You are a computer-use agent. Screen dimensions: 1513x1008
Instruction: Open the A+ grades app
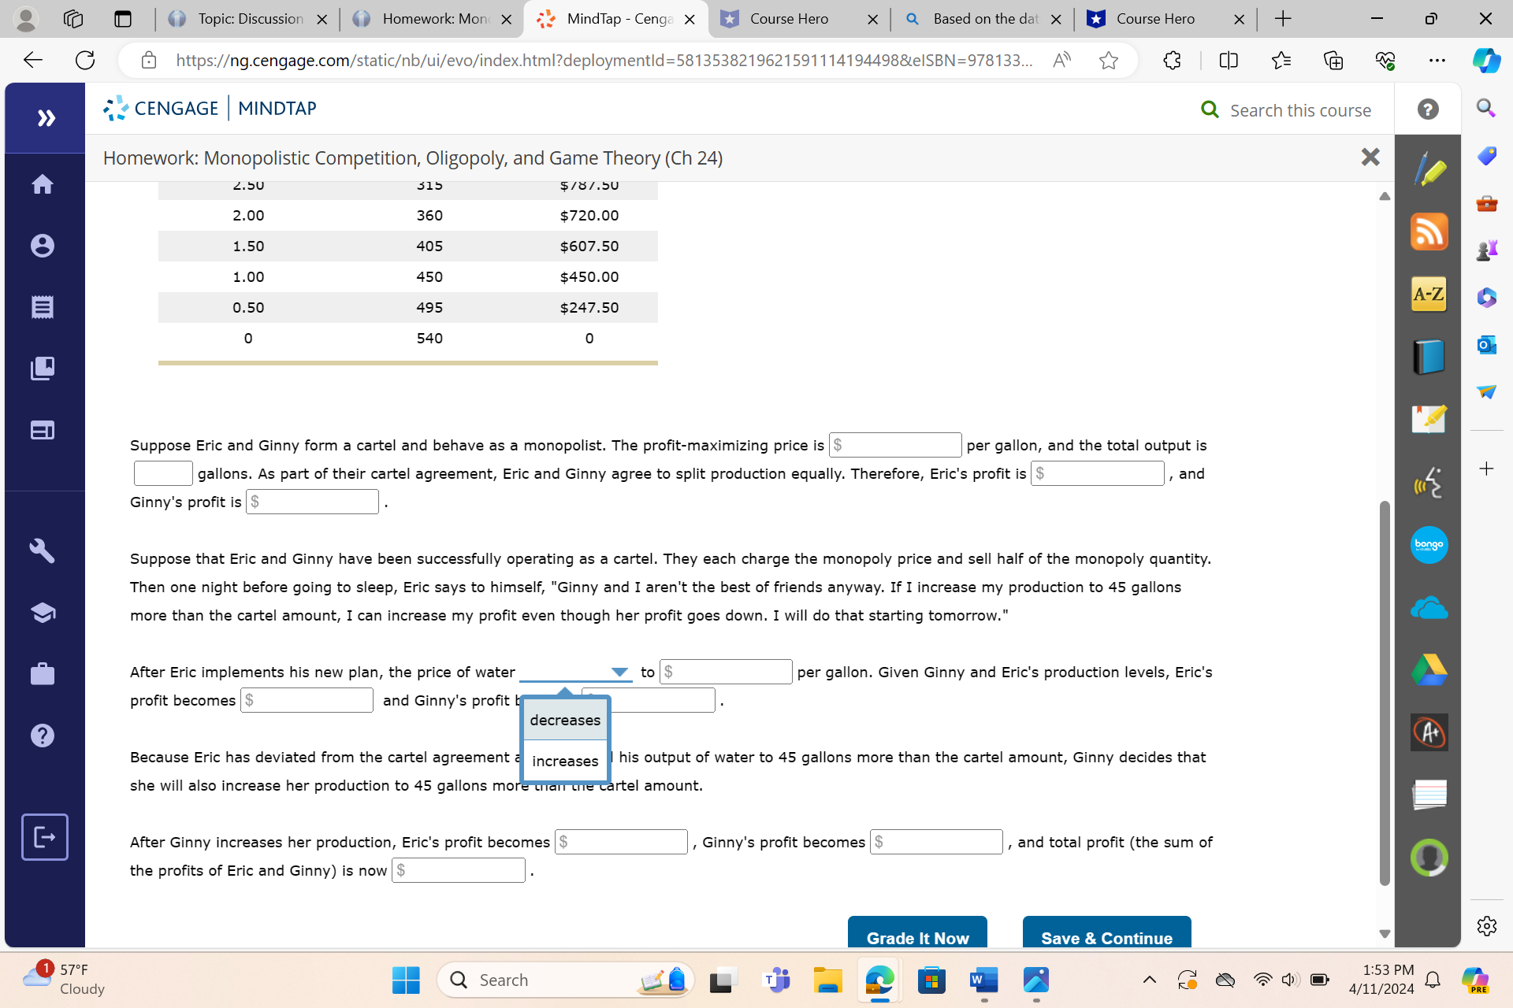pyautogui.click(x=1429, y=732)
